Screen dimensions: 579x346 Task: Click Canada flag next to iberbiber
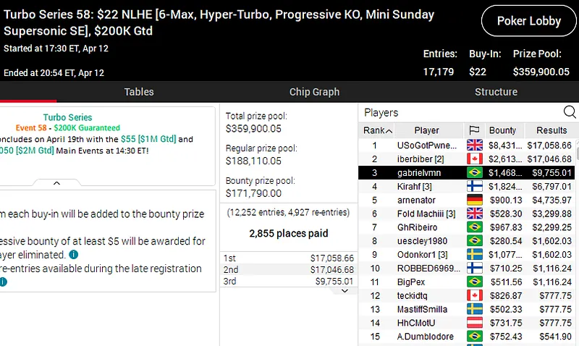coord(475,159)
